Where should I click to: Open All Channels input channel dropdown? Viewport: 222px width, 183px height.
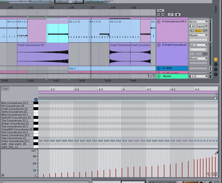click(x=198, y=26)
